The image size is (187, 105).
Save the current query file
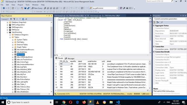25,8
